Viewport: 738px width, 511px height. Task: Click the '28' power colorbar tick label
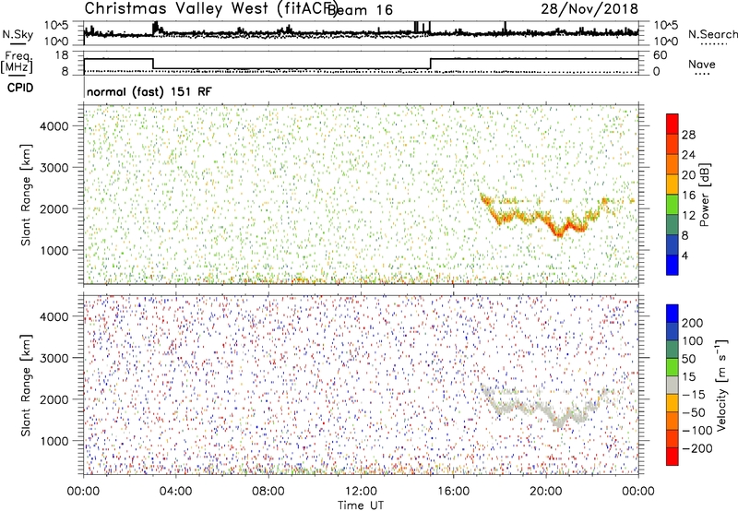click(x=688, y=135)
